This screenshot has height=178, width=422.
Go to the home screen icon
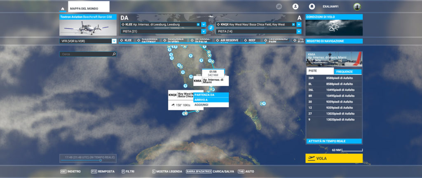click(63, 9)
